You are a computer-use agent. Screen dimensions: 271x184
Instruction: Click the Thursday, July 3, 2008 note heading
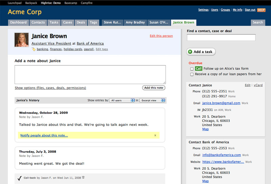click(x=38, y=152)
